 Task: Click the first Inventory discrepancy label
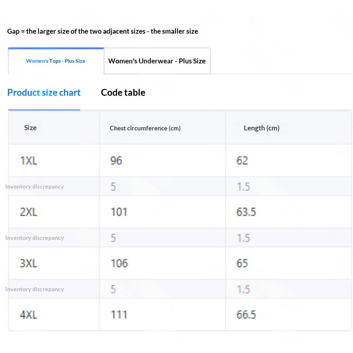point(35,187)
